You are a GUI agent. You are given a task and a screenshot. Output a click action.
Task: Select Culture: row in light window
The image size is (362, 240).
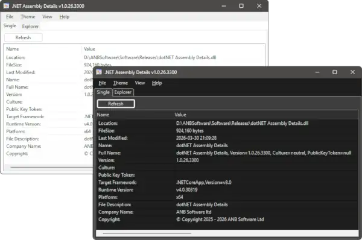(x=49, y=102)
